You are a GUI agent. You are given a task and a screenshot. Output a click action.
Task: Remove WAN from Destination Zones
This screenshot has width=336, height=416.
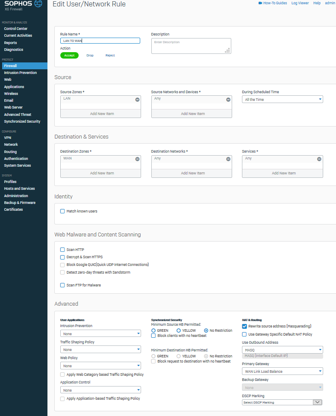137,159
